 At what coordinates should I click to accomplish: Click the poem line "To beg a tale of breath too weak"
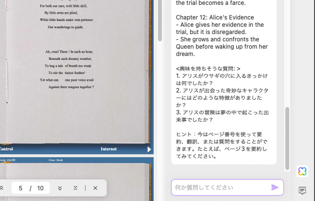[x=68, y=66]
